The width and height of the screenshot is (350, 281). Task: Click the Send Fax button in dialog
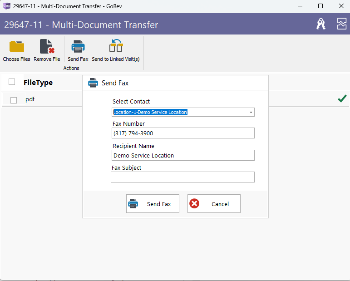coord(153,204)
